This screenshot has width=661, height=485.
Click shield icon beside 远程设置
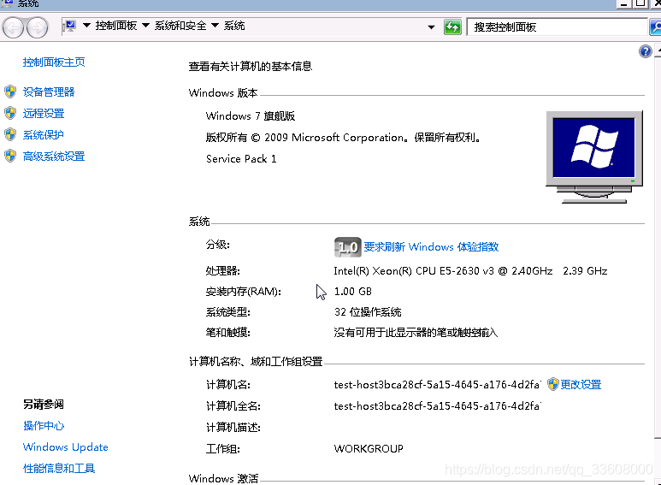tap(10, 113)
